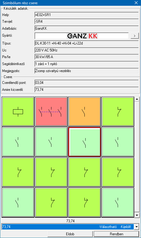Click the manufacturer arrow button beside GANZ KK

[135, 36]
